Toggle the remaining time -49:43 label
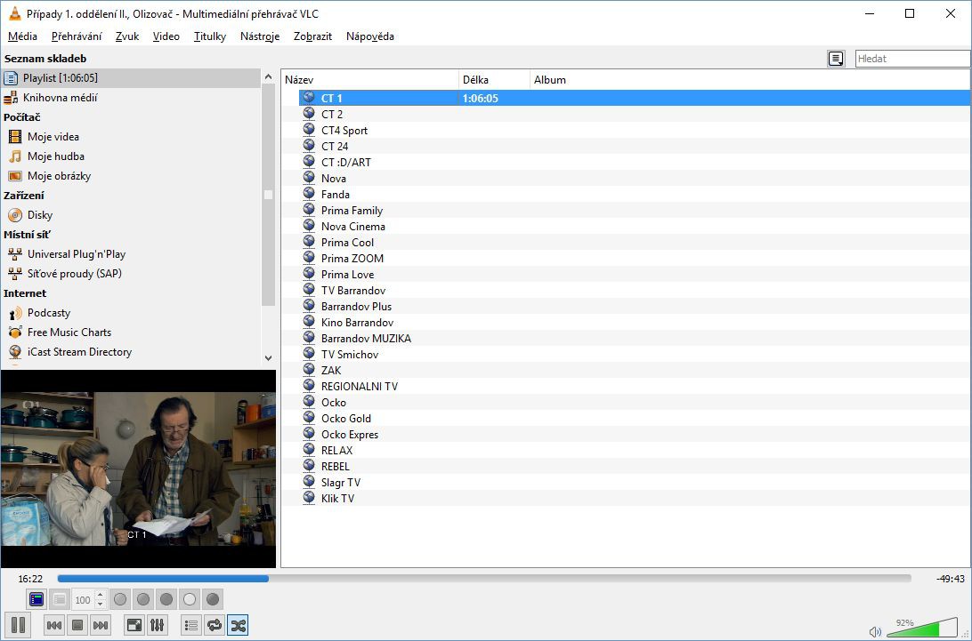Image resolution: width=972 pixels, height=641 pixels. [x=951, y=579]
